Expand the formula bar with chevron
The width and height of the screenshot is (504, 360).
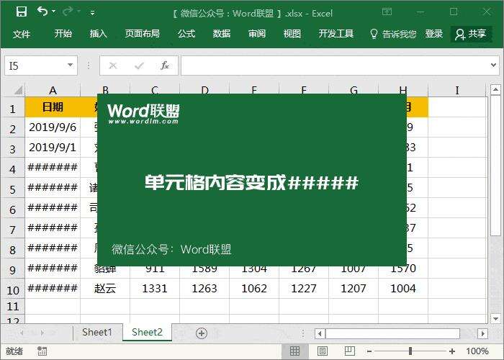(x=493, y=66)
